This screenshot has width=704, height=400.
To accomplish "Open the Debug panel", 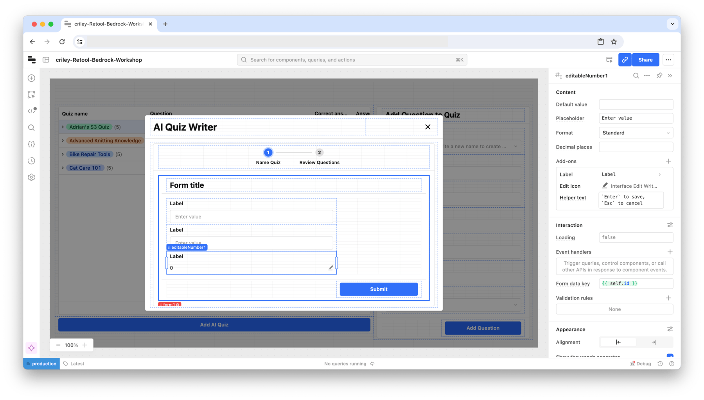I will coord(641,364).
